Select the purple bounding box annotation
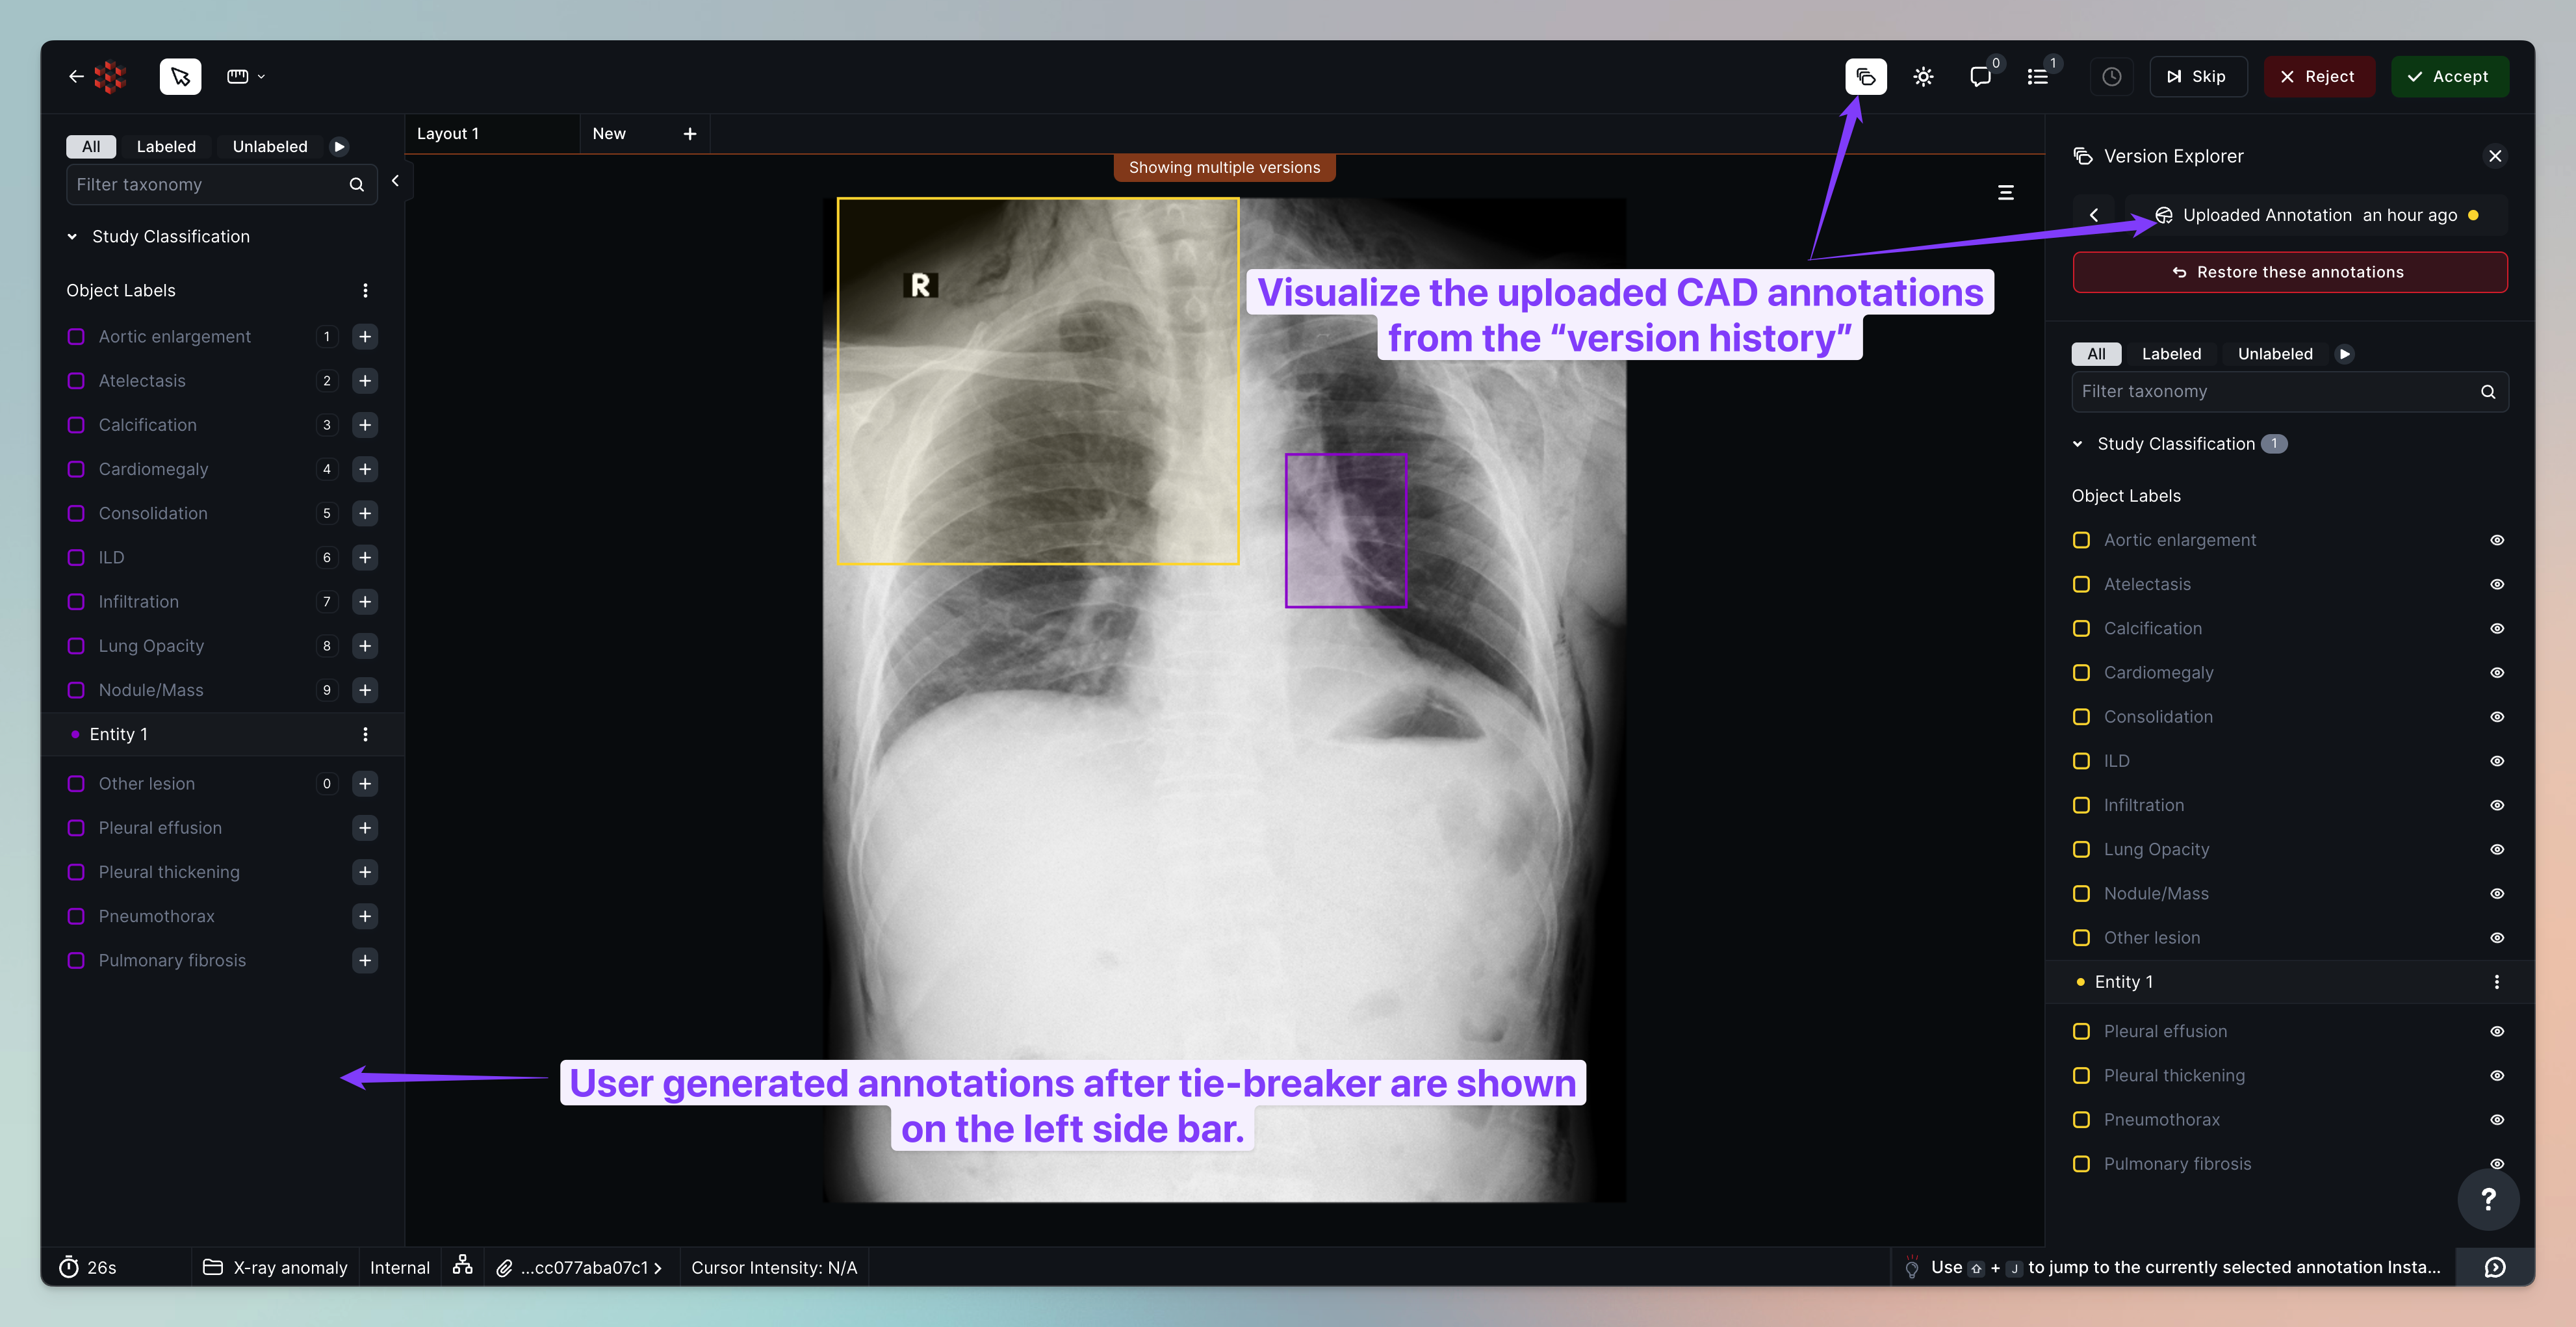This screenshot has height=1327, width=2576. [x=1345, y=531]
